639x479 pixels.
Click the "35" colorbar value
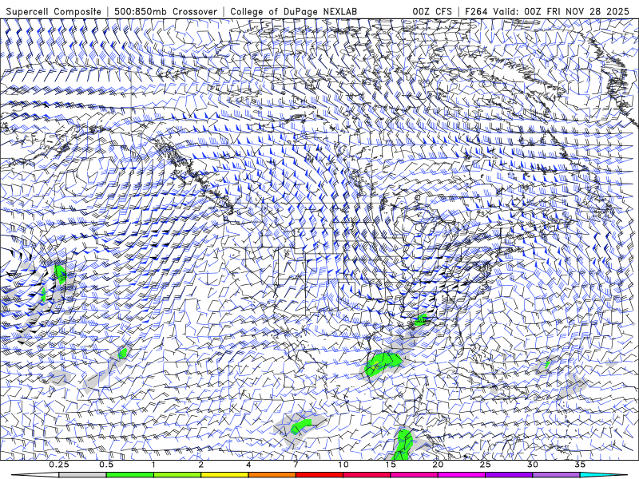click(580, 465)
